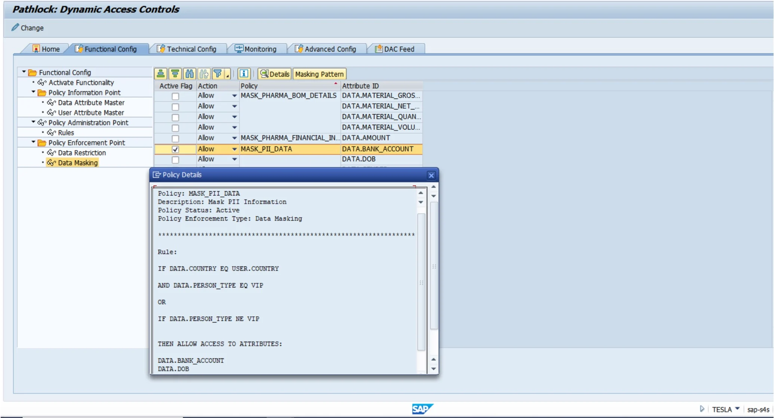Toggle Active Flag for DATA.MATERIAL_VOLU row
Viewport: 774px width, 418px height.
click(x=175, y=128)
